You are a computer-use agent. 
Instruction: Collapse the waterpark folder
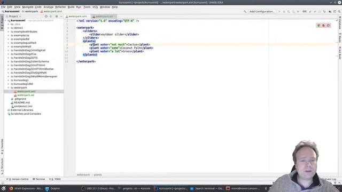(9, 87)
